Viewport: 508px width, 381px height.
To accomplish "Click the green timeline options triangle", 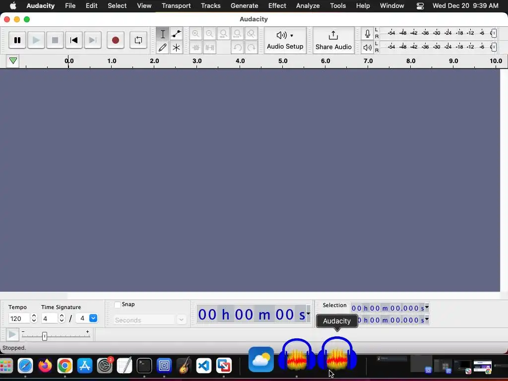I will click(13, 61).
